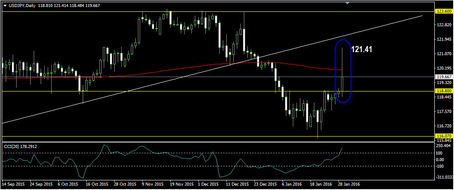Click the 24 Sep 2015 date label
Image resolution: width=454 pixels, height=190 pixels.
coord(41,184)
